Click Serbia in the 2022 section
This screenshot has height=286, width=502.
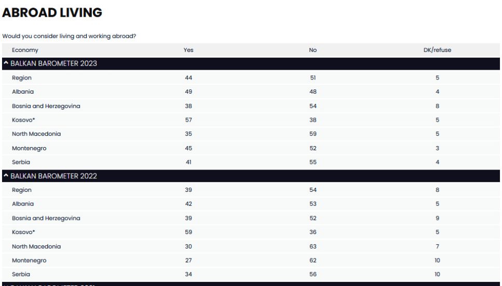pos(21,275)
